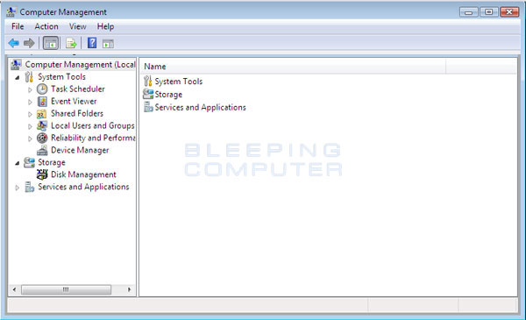Click the Task Scheduler clock icon

click(x=42, y=89)
